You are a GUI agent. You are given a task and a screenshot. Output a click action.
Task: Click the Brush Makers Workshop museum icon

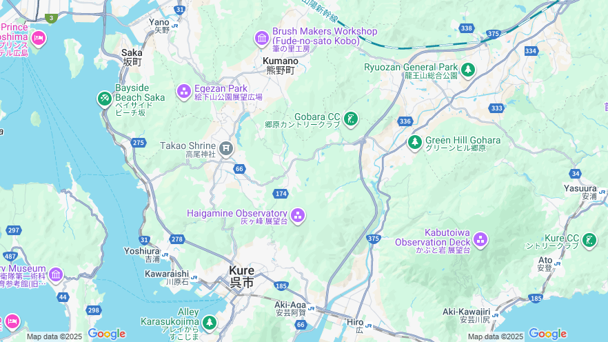point(262,39)
